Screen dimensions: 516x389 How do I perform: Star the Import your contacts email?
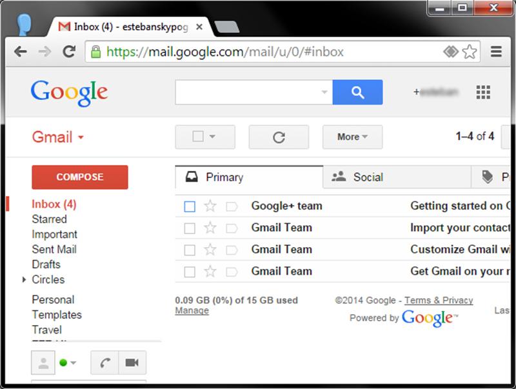click(210, 228)
